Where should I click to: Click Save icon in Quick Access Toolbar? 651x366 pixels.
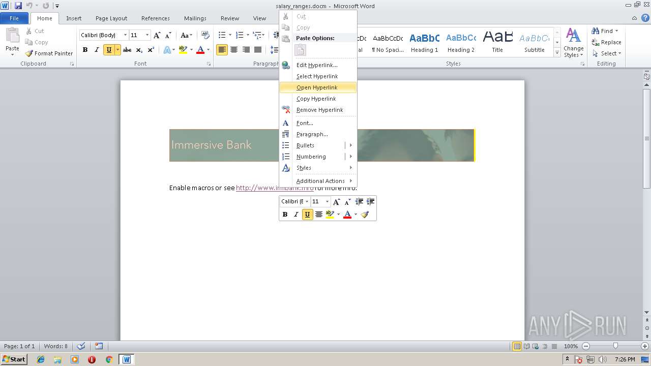coord(18,6)
